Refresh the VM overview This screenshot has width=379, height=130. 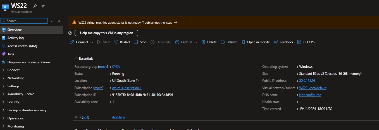(229, 42)
